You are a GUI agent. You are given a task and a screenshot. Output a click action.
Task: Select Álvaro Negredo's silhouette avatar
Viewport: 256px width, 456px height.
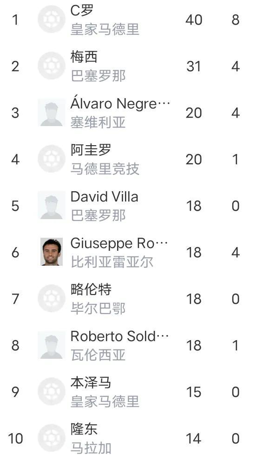point(52,112)
